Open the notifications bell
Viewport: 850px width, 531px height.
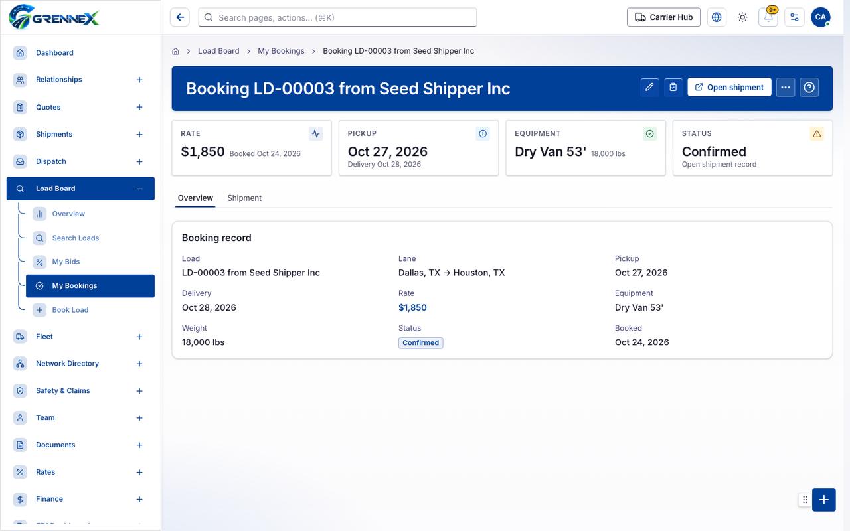click(768, 17)
